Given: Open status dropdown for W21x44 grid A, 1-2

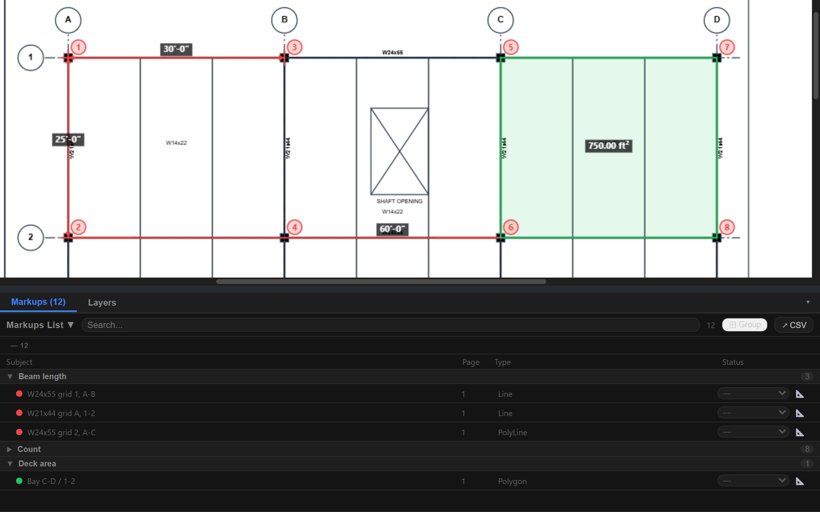Looking at the screenshot, I should pos(753,413).
